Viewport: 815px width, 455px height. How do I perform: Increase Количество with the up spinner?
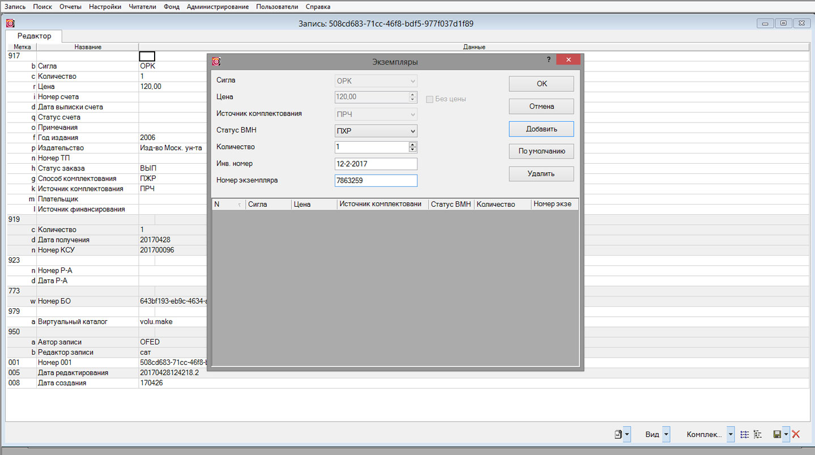point(412,144)
